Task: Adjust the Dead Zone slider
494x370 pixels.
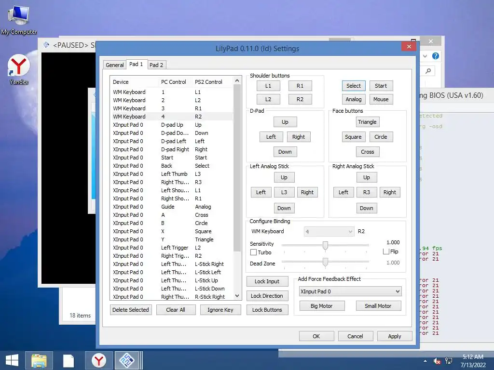Action: (x=325, y=262)
